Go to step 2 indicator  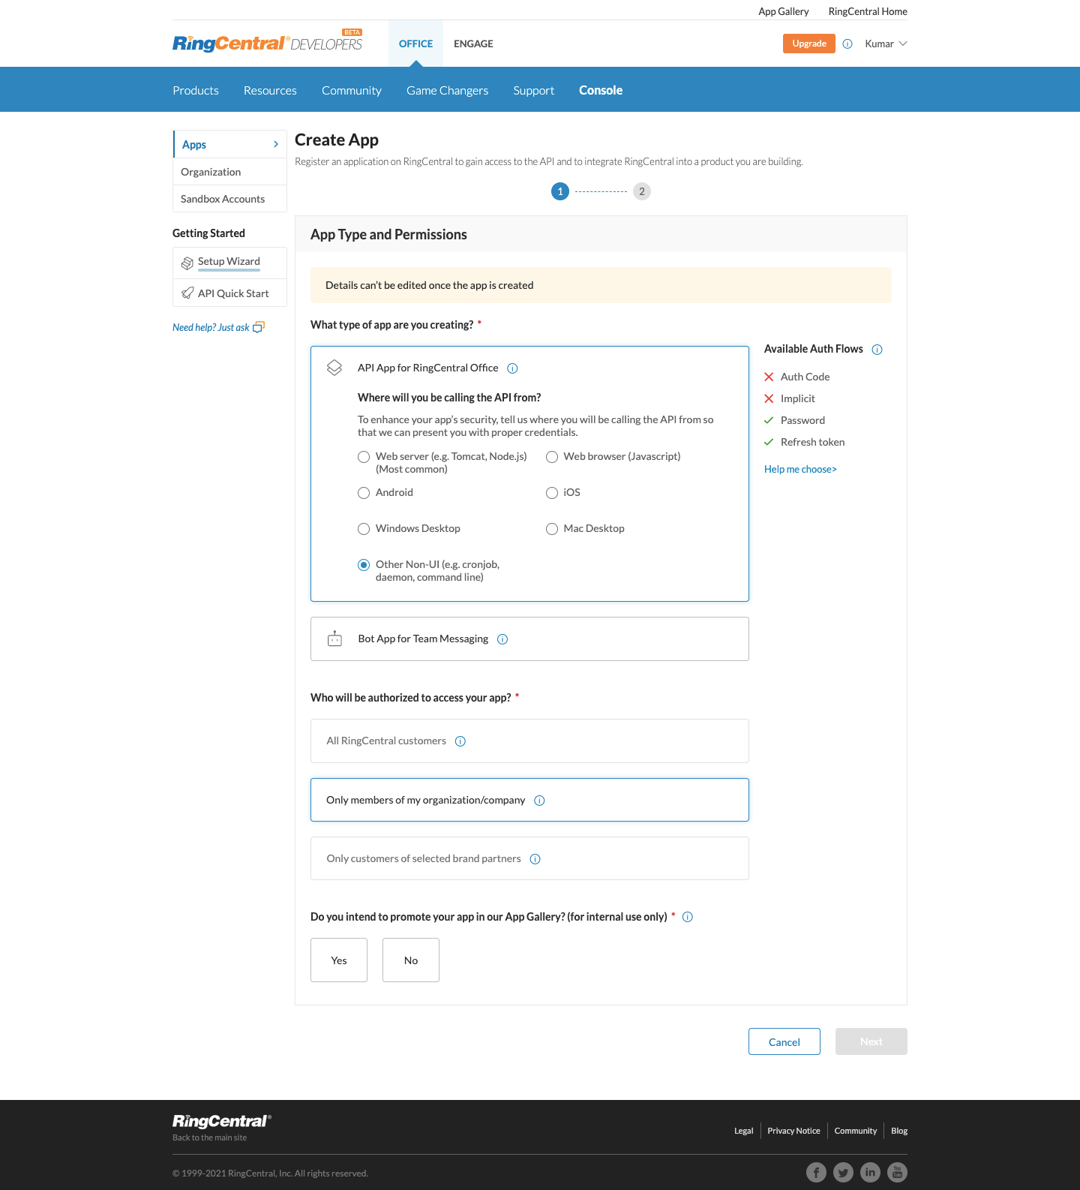[x=642, y=191]
